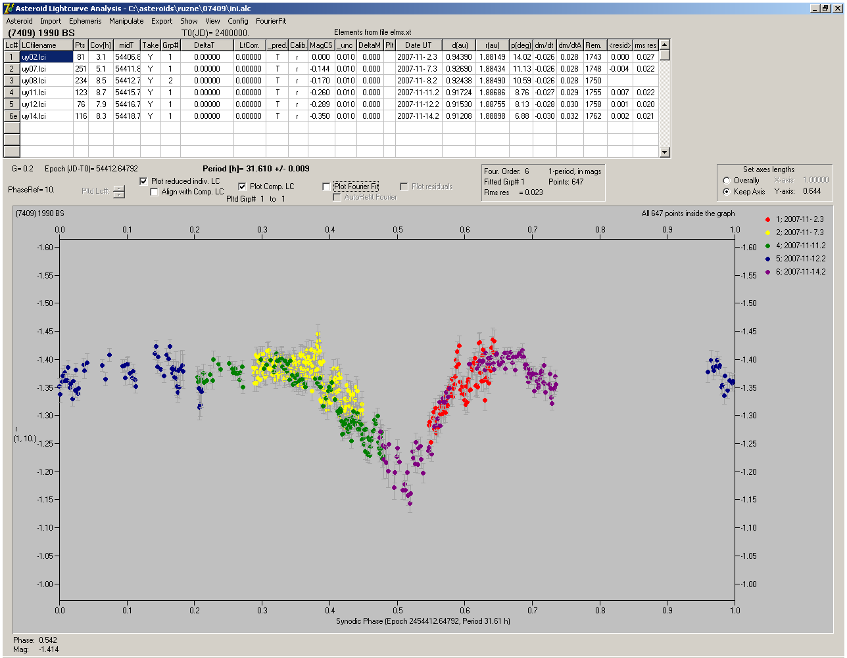The image size is (847, 658).
Task: Click the Period [h] value text
Action: pos(256,169)
